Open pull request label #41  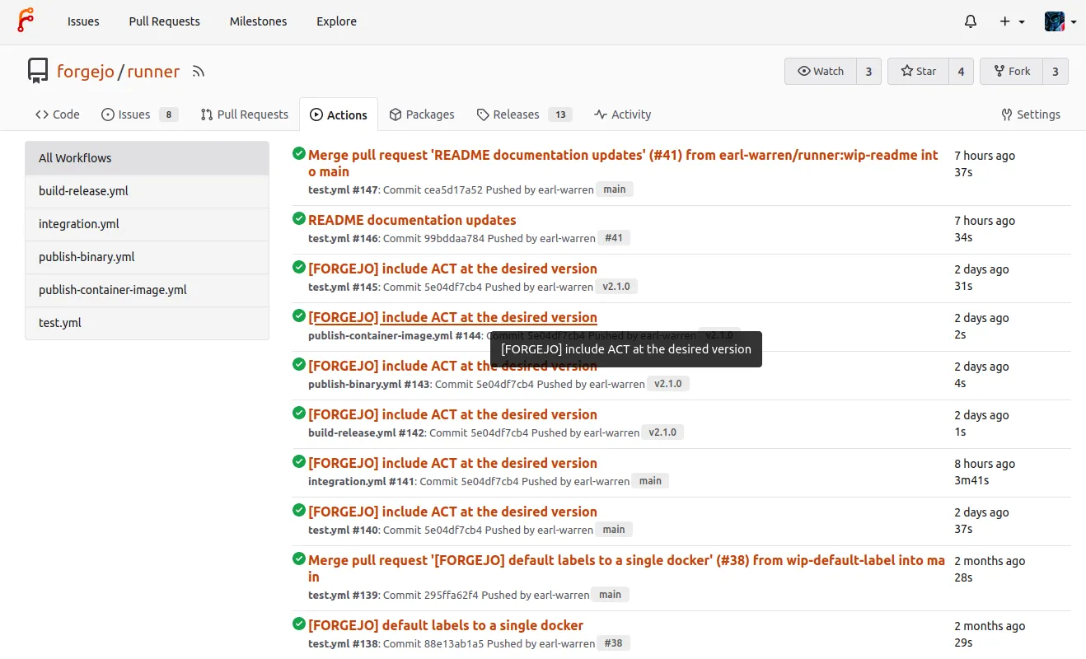point(613,237)
